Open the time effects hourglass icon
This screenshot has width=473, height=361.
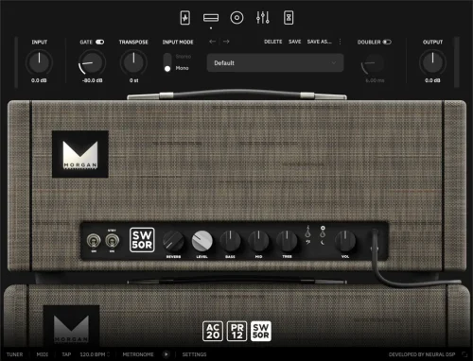point(289,18)
